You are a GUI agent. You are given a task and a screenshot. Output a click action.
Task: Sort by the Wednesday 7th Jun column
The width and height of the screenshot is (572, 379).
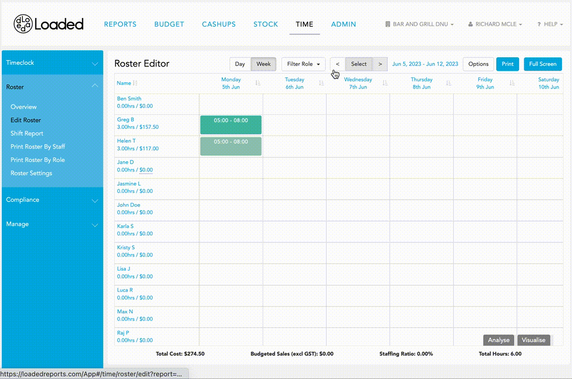coord(385,83)
